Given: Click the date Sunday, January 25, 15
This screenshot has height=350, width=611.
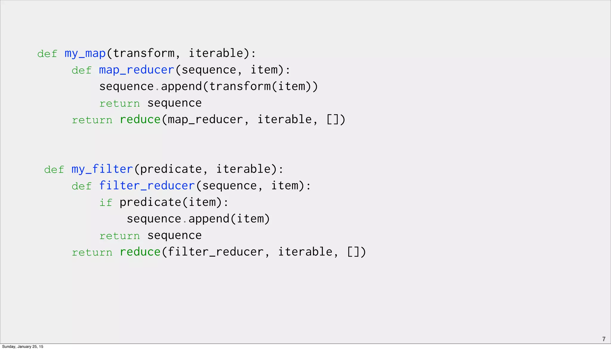Looking at the screenshot, I should coord(23,346).
